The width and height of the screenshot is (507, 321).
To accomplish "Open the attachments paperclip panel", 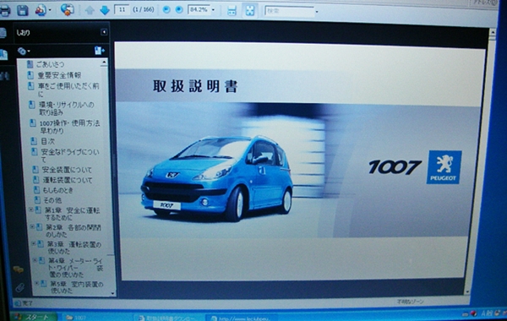I will pyautogui.click(x=19, y=287).
